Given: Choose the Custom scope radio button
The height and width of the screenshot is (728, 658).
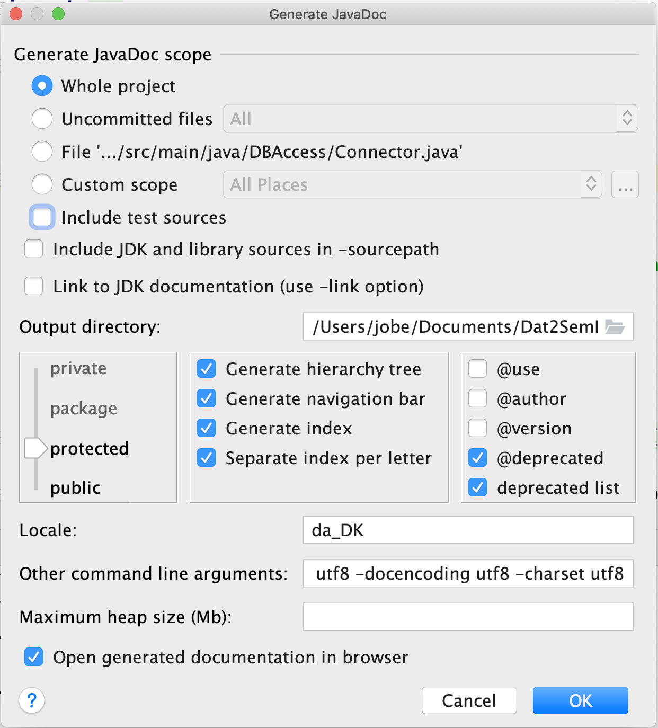Looking at the screenshot, I should (42, 185).
